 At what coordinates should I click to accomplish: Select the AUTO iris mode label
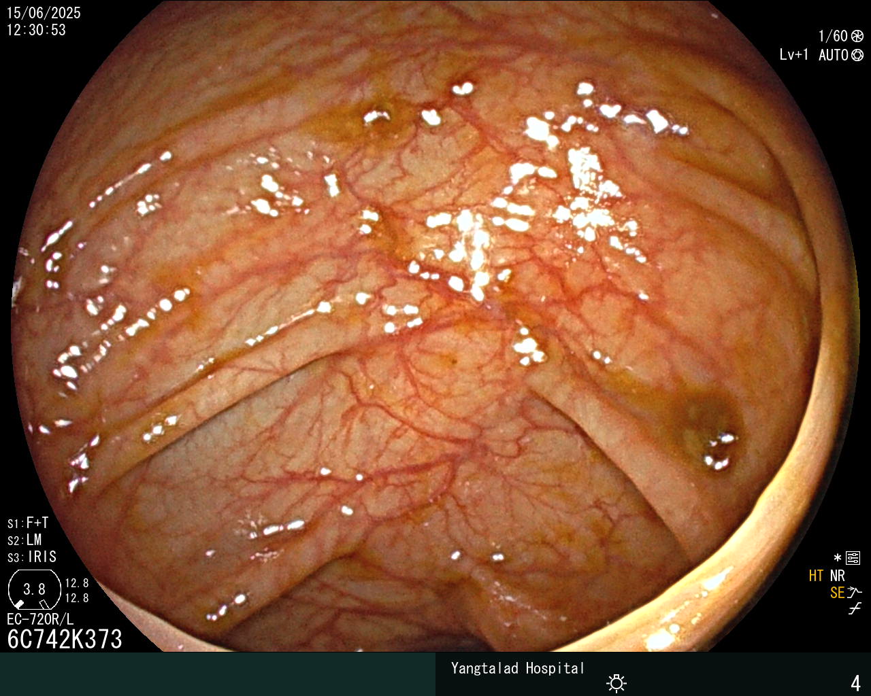point(833,56)
